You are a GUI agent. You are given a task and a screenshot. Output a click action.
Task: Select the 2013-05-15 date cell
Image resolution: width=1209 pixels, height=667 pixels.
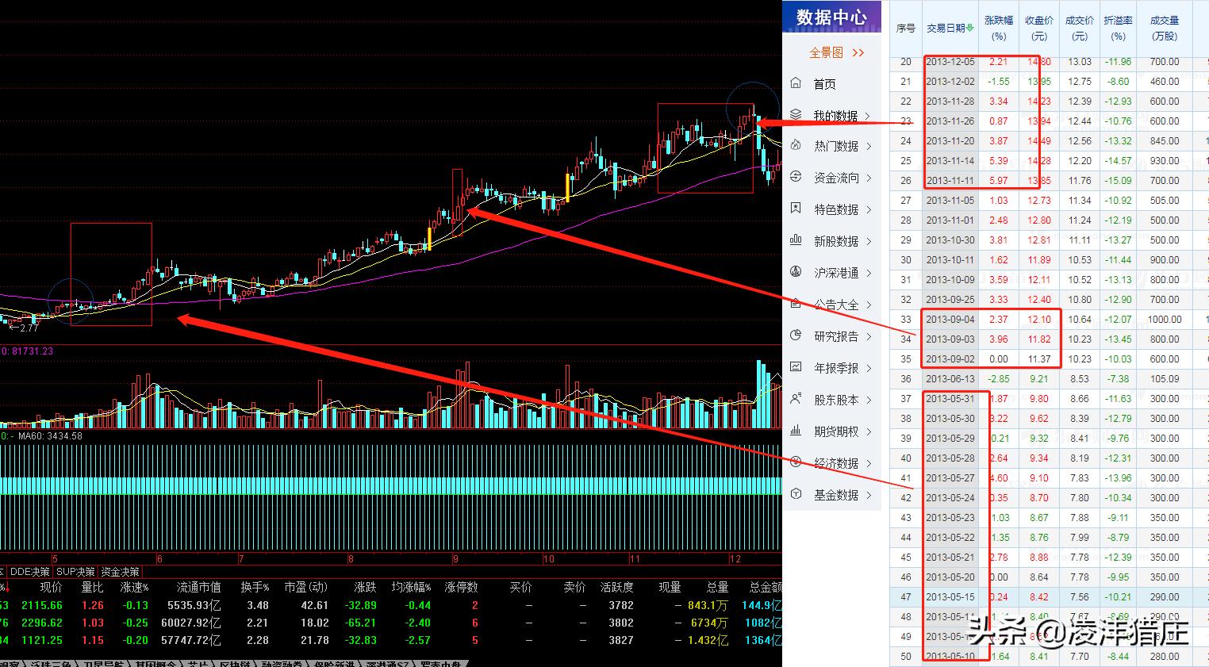[x=950, y=597]
